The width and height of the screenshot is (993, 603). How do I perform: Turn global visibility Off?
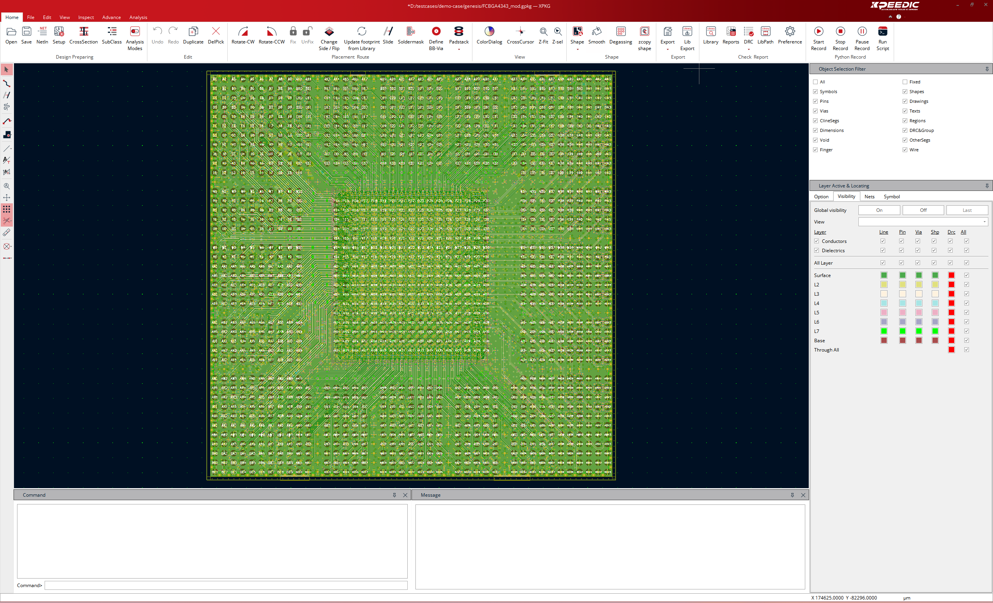[x=923, y=210]
